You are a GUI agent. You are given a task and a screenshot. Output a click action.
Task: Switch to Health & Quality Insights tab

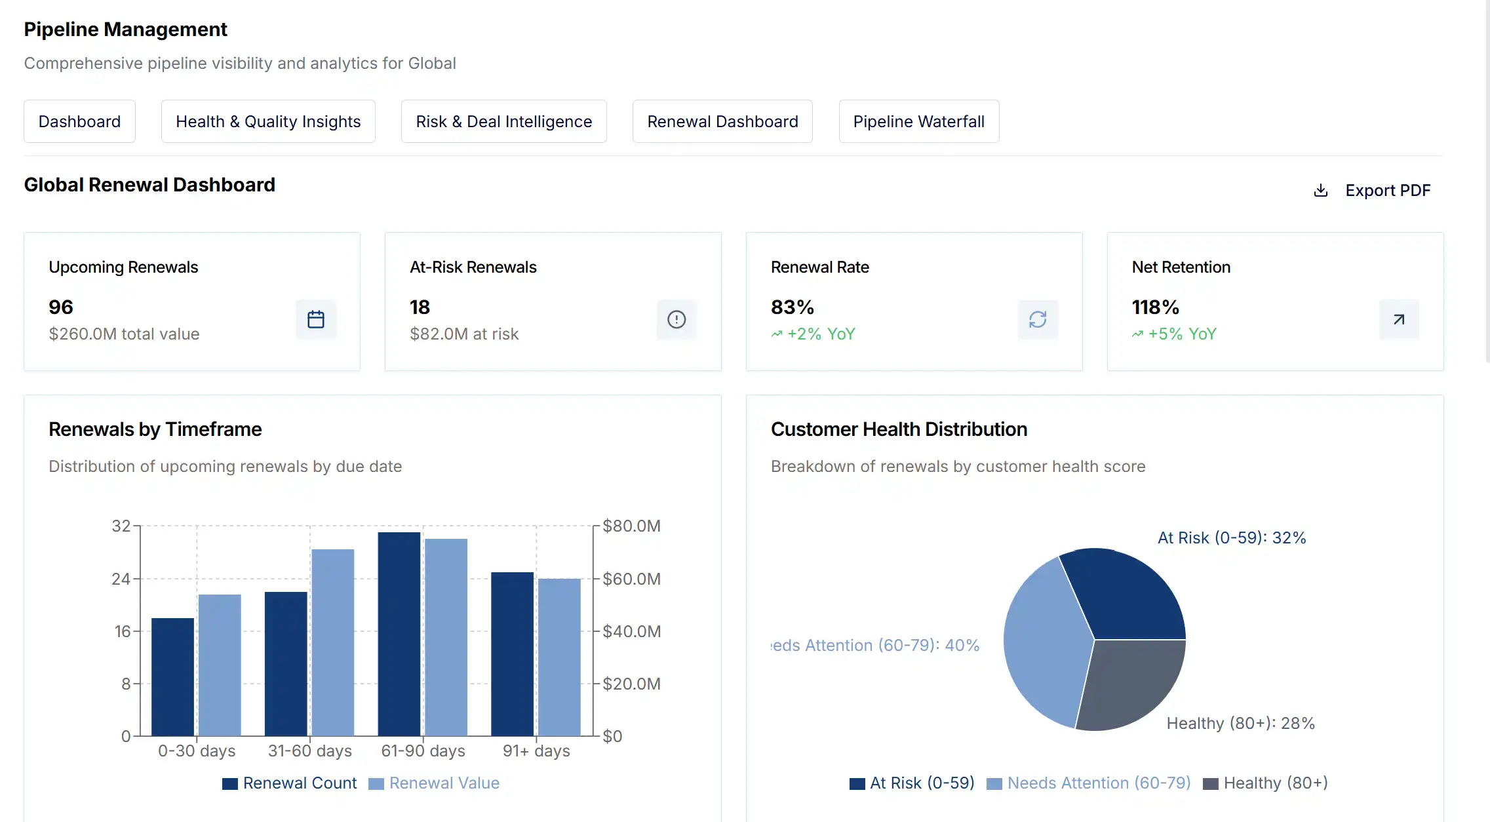point(268,121)
